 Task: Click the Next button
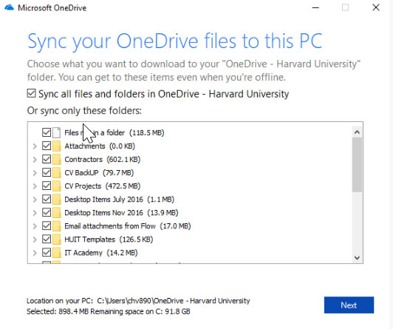coord(349,305)
